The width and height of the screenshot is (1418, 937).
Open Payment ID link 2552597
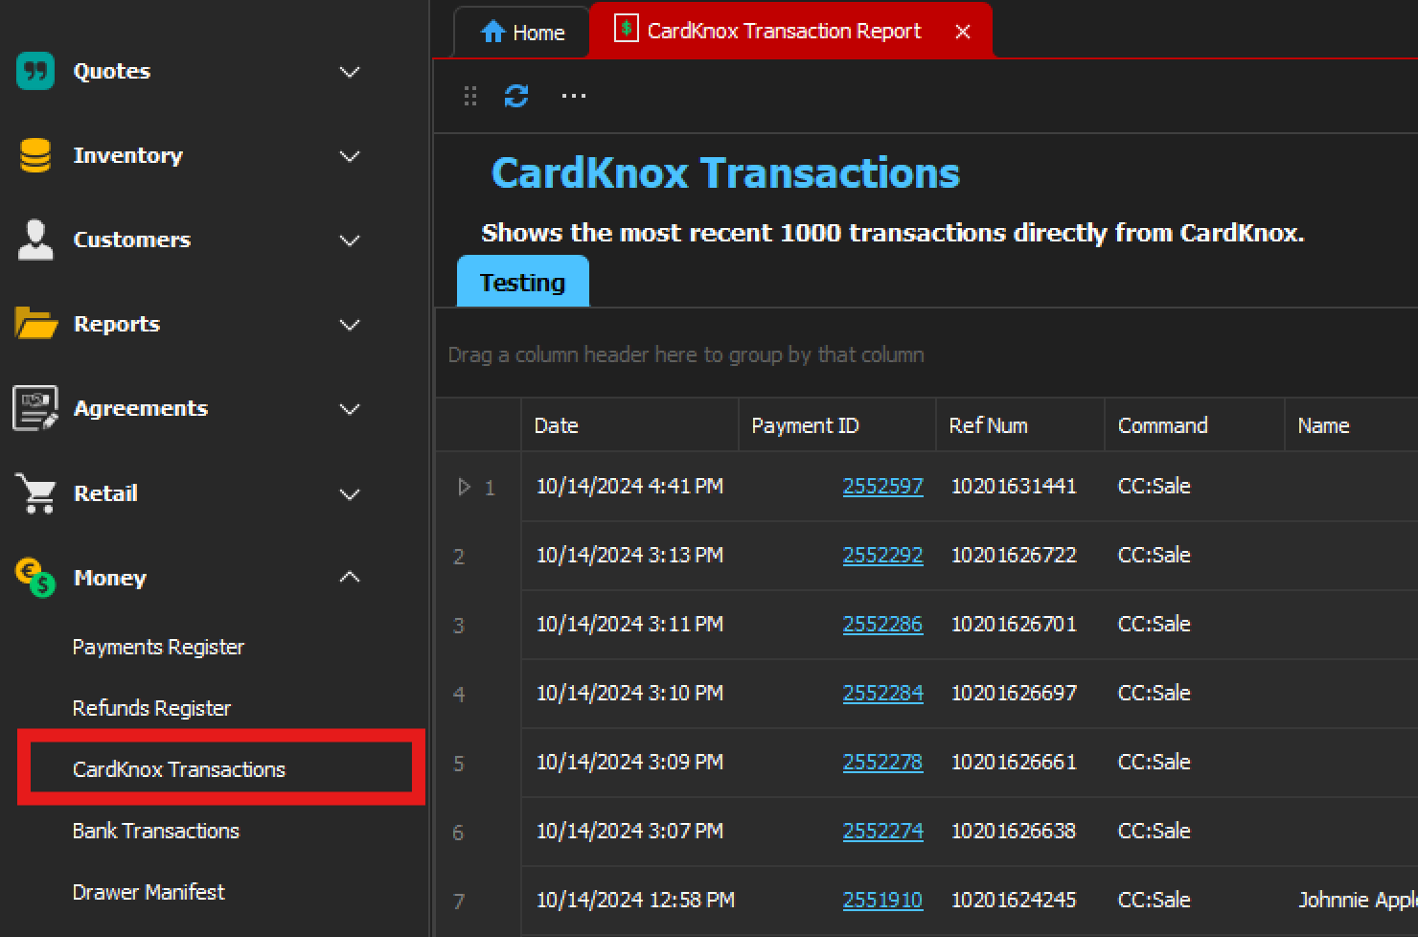pos(882,487)
